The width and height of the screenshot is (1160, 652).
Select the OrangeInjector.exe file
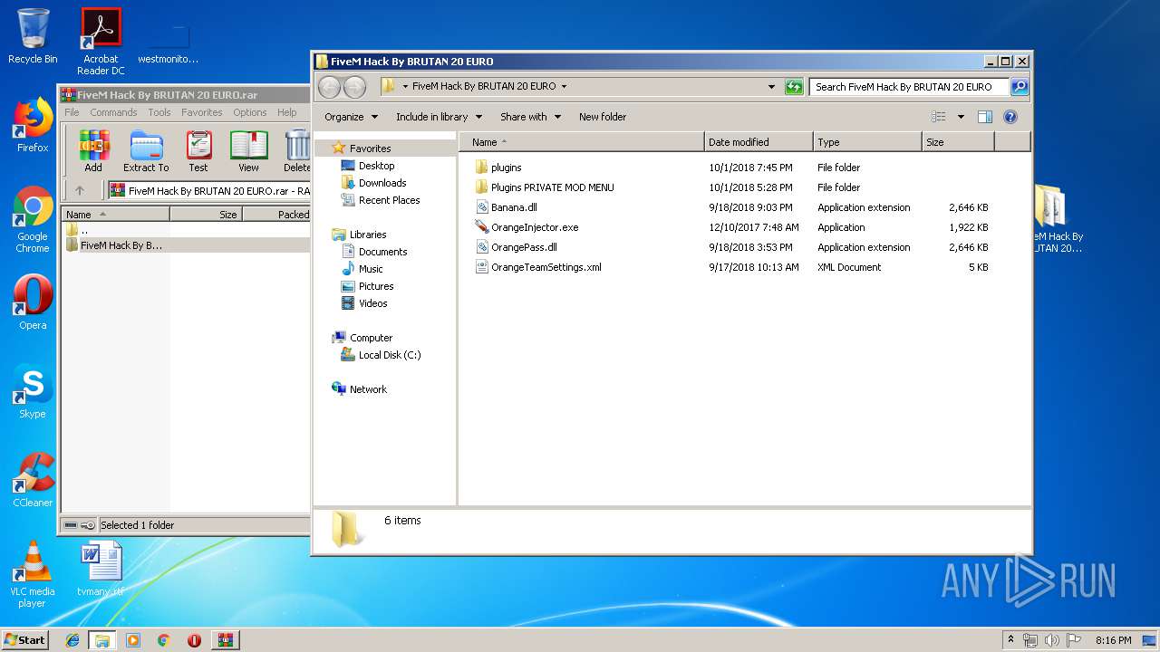click(535, 227)
